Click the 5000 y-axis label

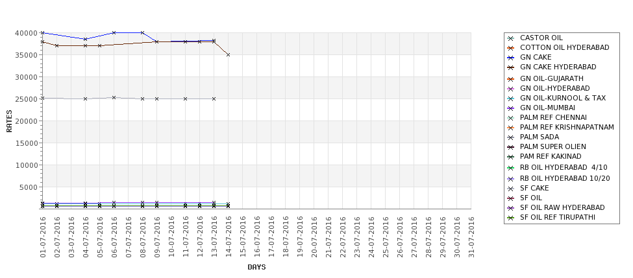point(29,187)
